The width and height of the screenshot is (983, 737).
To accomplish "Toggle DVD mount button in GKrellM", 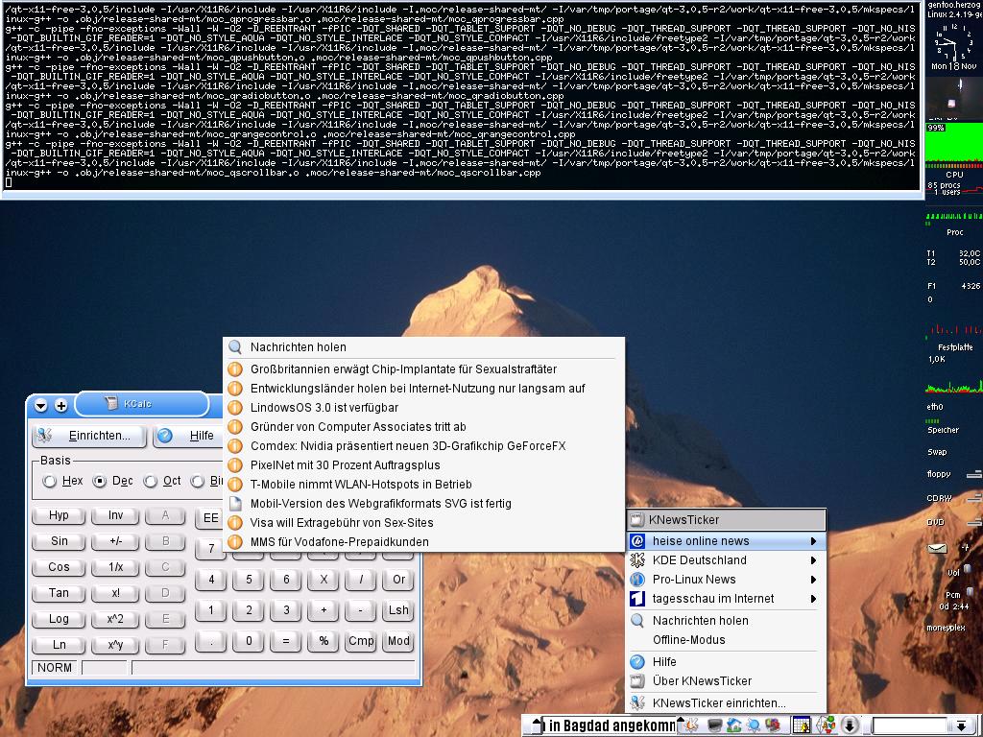I will (973, 522).
